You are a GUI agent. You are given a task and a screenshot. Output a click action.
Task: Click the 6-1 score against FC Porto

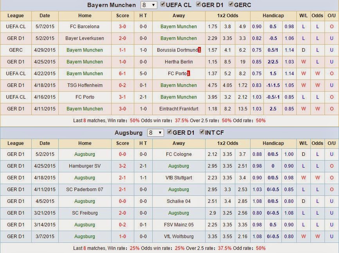click(x=123, y=74)
